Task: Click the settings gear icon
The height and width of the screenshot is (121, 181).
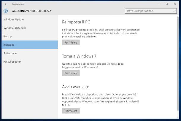Action: pyautogui.click(x=6, y=11)
